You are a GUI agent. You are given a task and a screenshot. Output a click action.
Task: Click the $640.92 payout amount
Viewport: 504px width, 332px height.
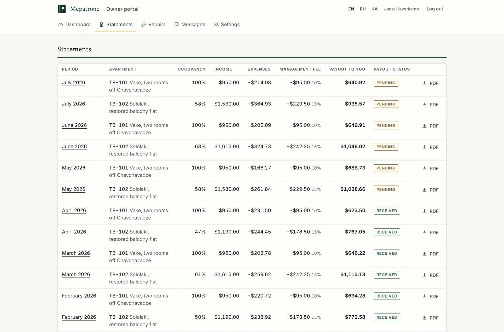coord(355,83)
